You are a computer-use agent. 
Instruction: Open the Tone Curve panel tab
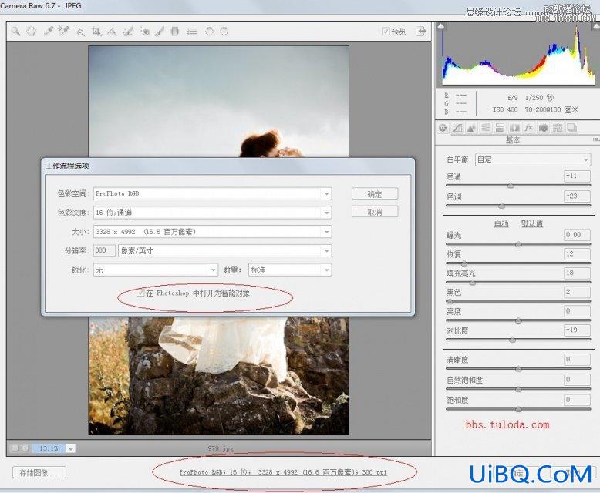click(x=457, y=128)
